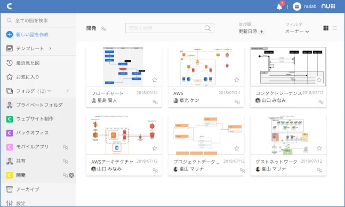
Task: Switch to grid view layout
Action: point(326,28)
